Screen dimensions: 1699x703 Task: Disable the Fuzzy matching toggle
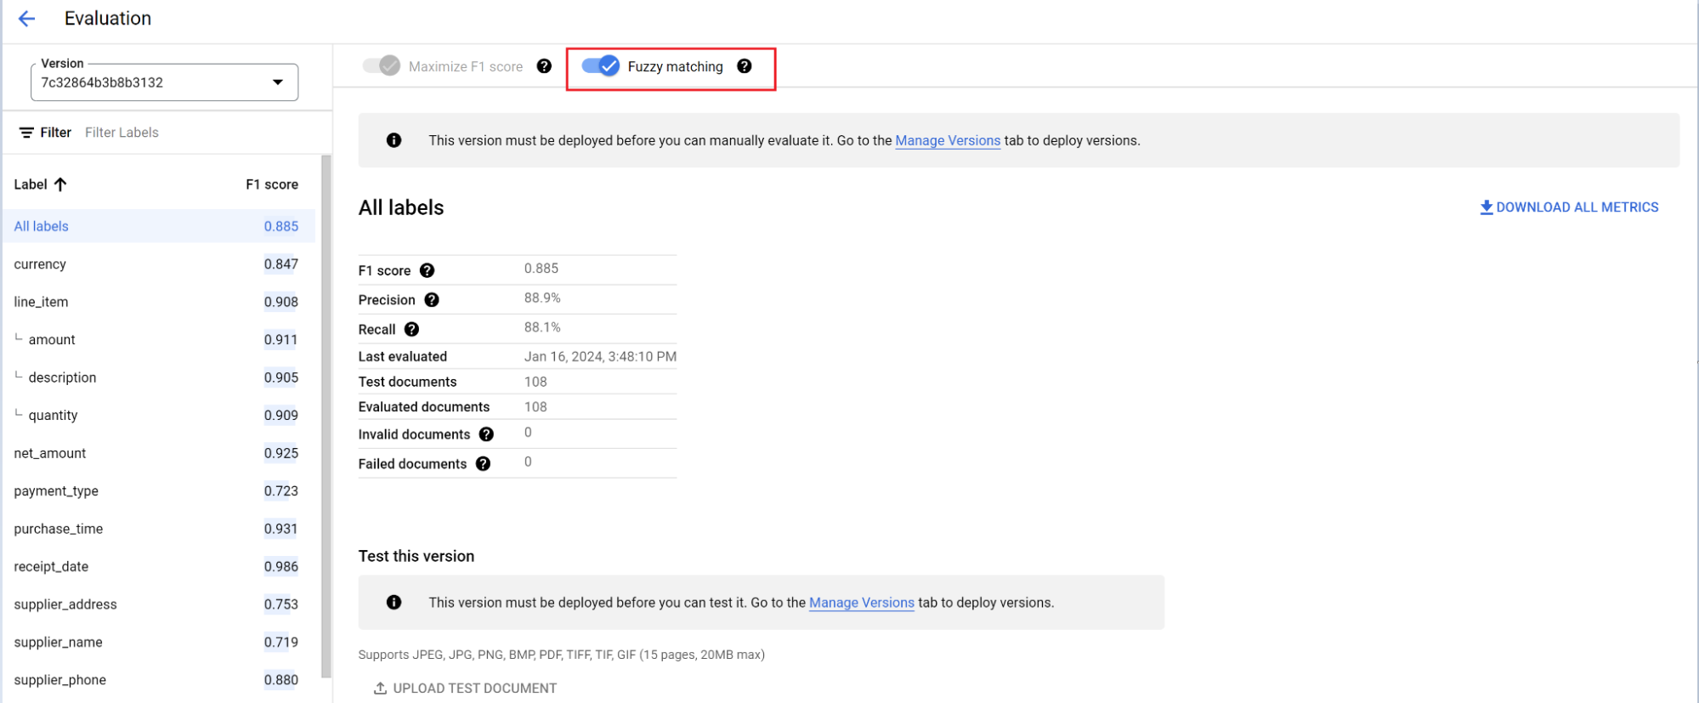601,66
